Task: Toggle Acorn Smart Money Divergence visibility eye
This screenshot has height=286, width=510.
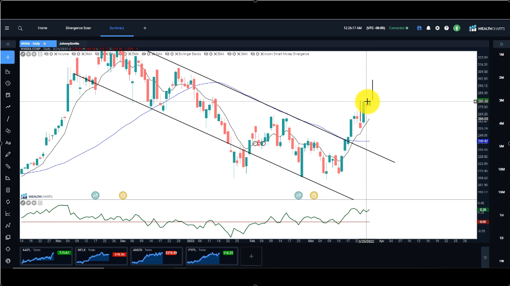Action: (x=253, y=54)
